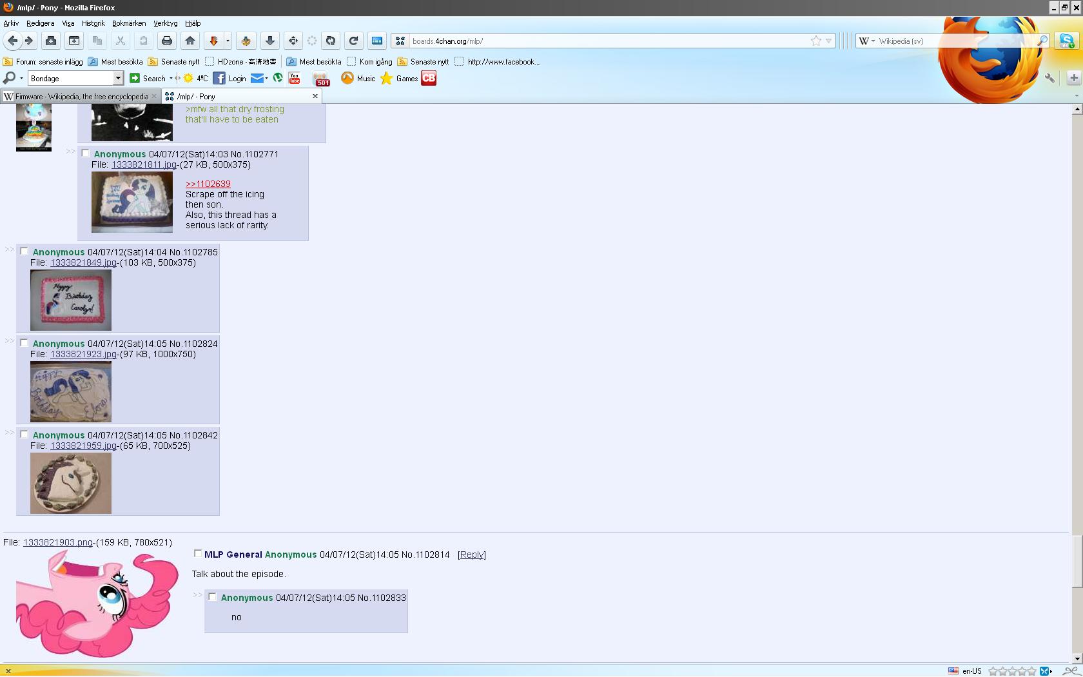Open the home page icon

[x=190, y=41]
